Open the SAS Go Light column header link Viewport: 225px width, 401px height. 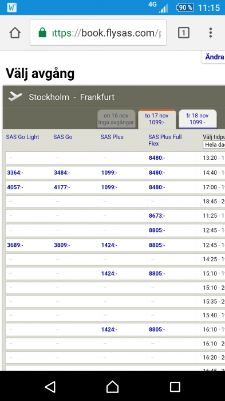[x=22, y=137]
